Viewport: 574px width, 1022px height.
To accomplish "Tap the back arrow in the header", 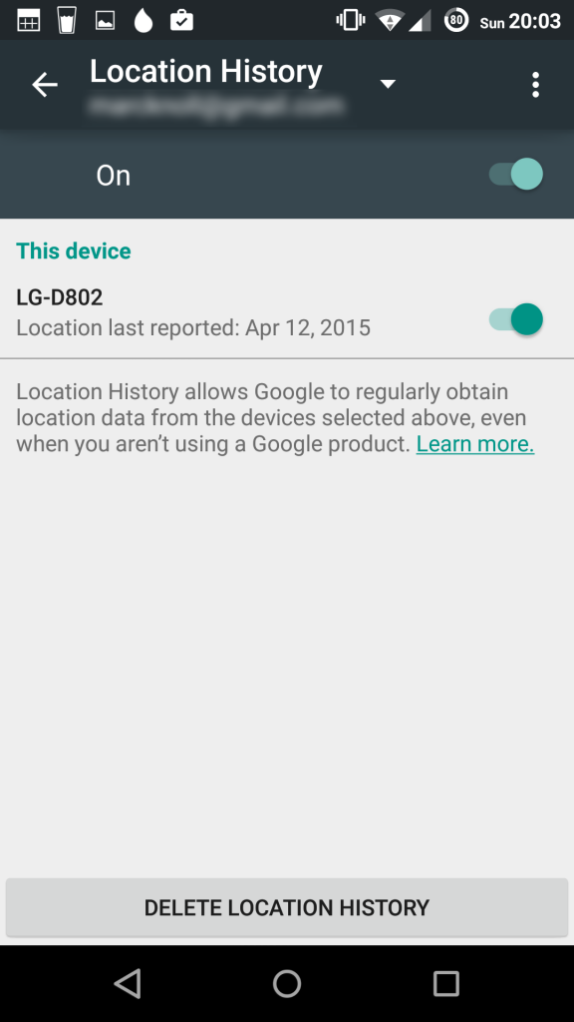I will coord(45,84).
